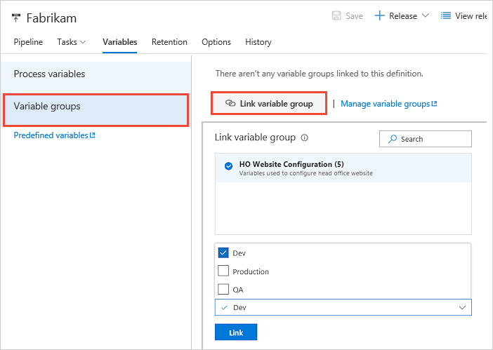Click the info icon beside Link variable group
The height and width of the screenshot is (350, 493).
pyautogui.click(x=304, y=138)
